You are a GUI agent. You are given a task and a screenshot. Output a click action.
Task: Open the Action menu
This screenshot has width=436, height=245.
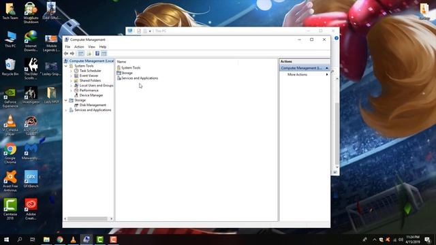point(79,47)
